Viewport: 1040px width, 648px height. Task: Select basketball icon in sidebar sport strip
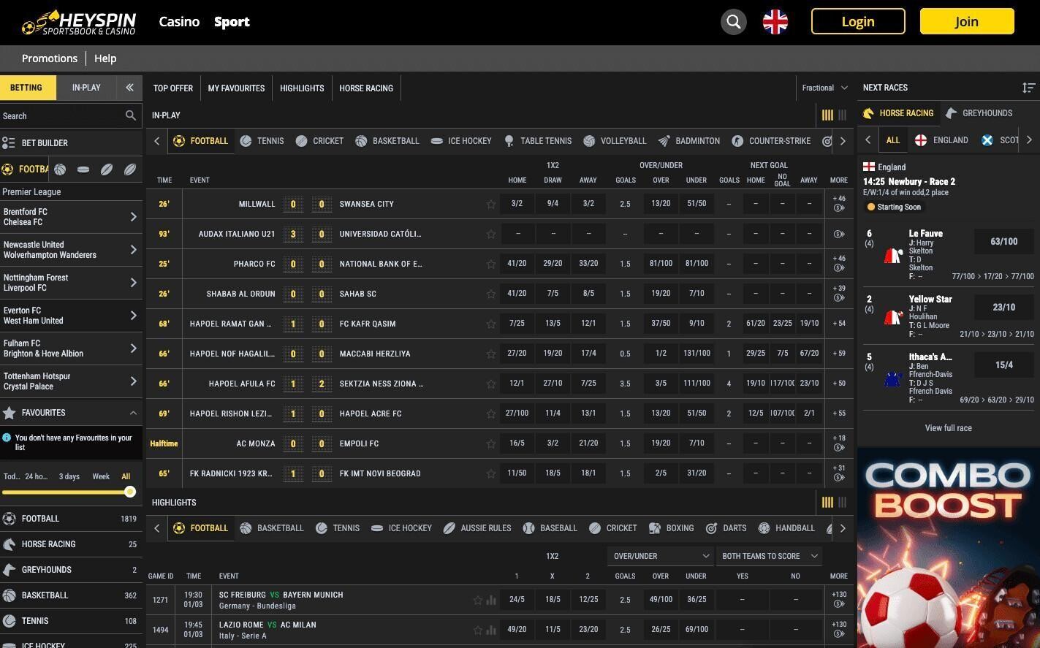60,169
